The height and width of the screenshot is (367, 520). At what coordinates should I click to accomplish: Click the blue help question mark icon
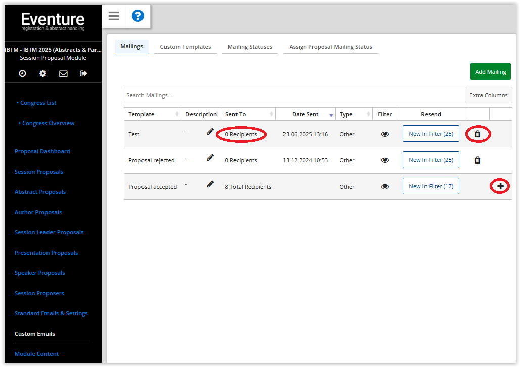(x=137, y=16)
